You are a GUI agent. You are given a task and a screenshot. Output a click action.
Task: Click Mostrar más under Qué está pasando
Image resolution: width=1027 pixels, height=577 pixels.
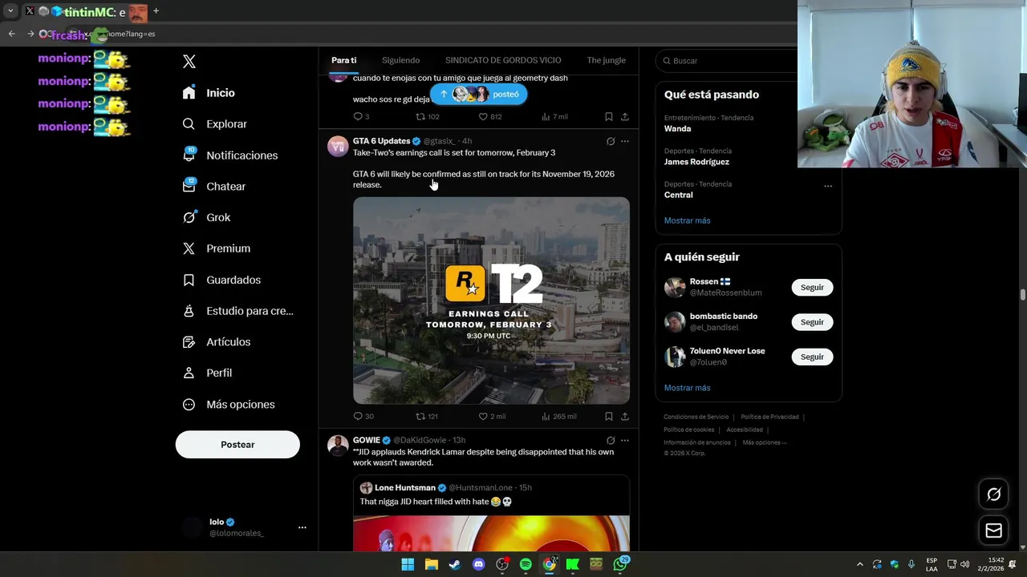tap(687, 220)
